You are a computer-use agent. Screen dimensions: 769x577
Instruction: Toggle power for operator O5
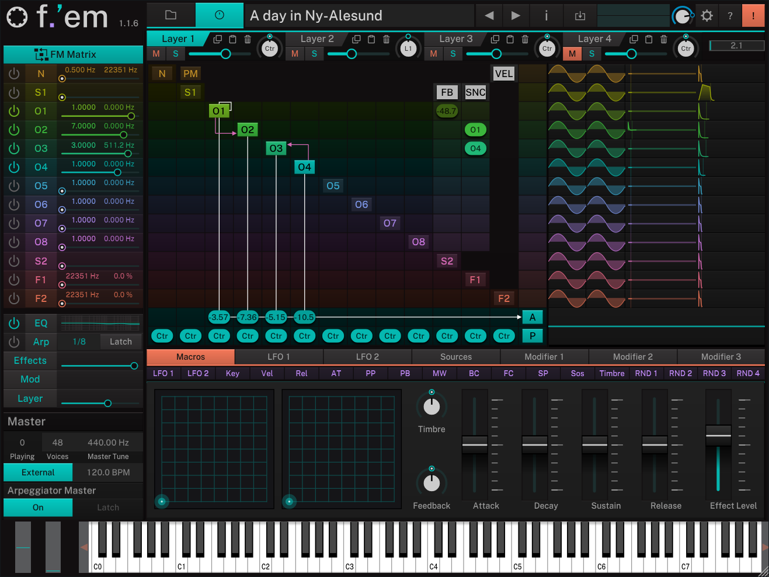click(x=14, y=186)
